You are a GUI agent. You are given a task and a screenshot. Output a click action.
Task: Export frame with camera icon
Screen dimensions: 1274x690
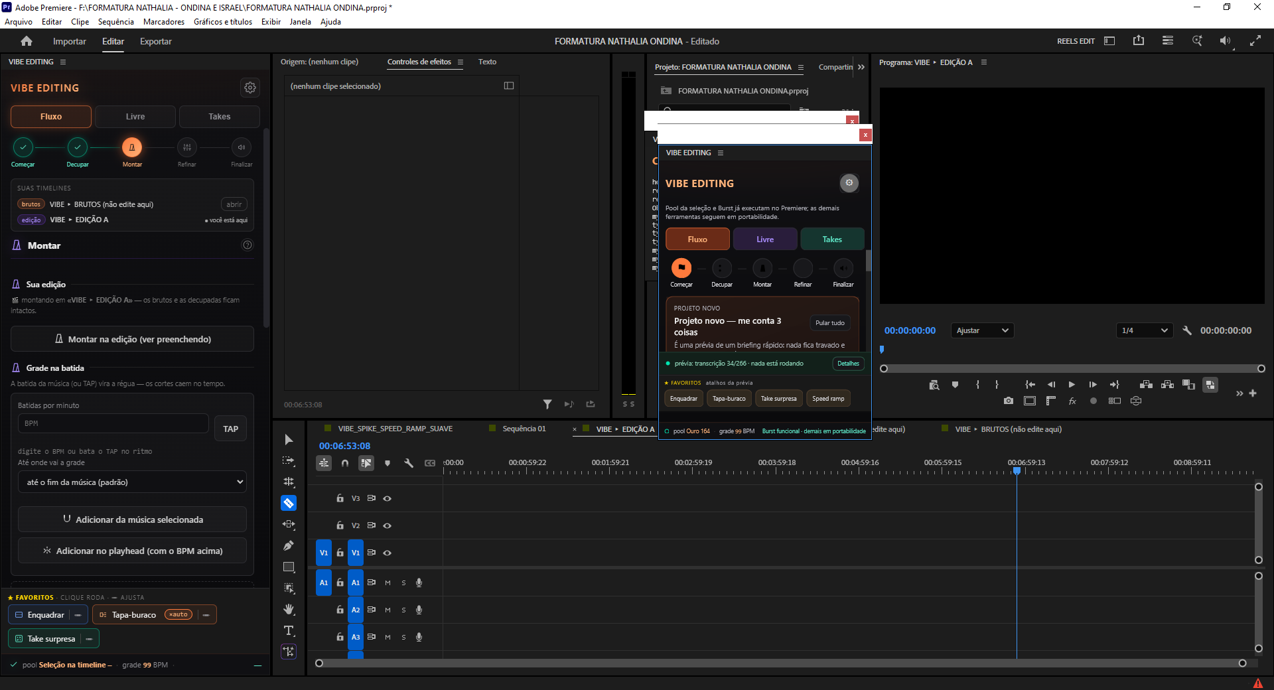click(x=1009, y=401)
